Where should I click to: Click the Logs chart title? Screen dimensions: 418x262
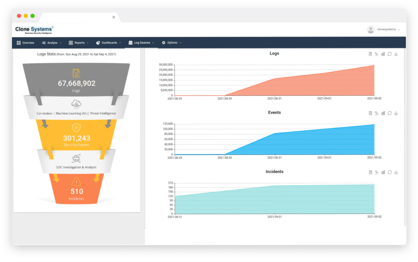tap(274, 54)
